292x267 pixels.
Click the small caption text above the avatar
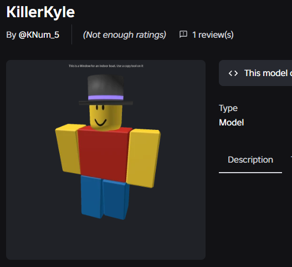[x=106, y=66]
